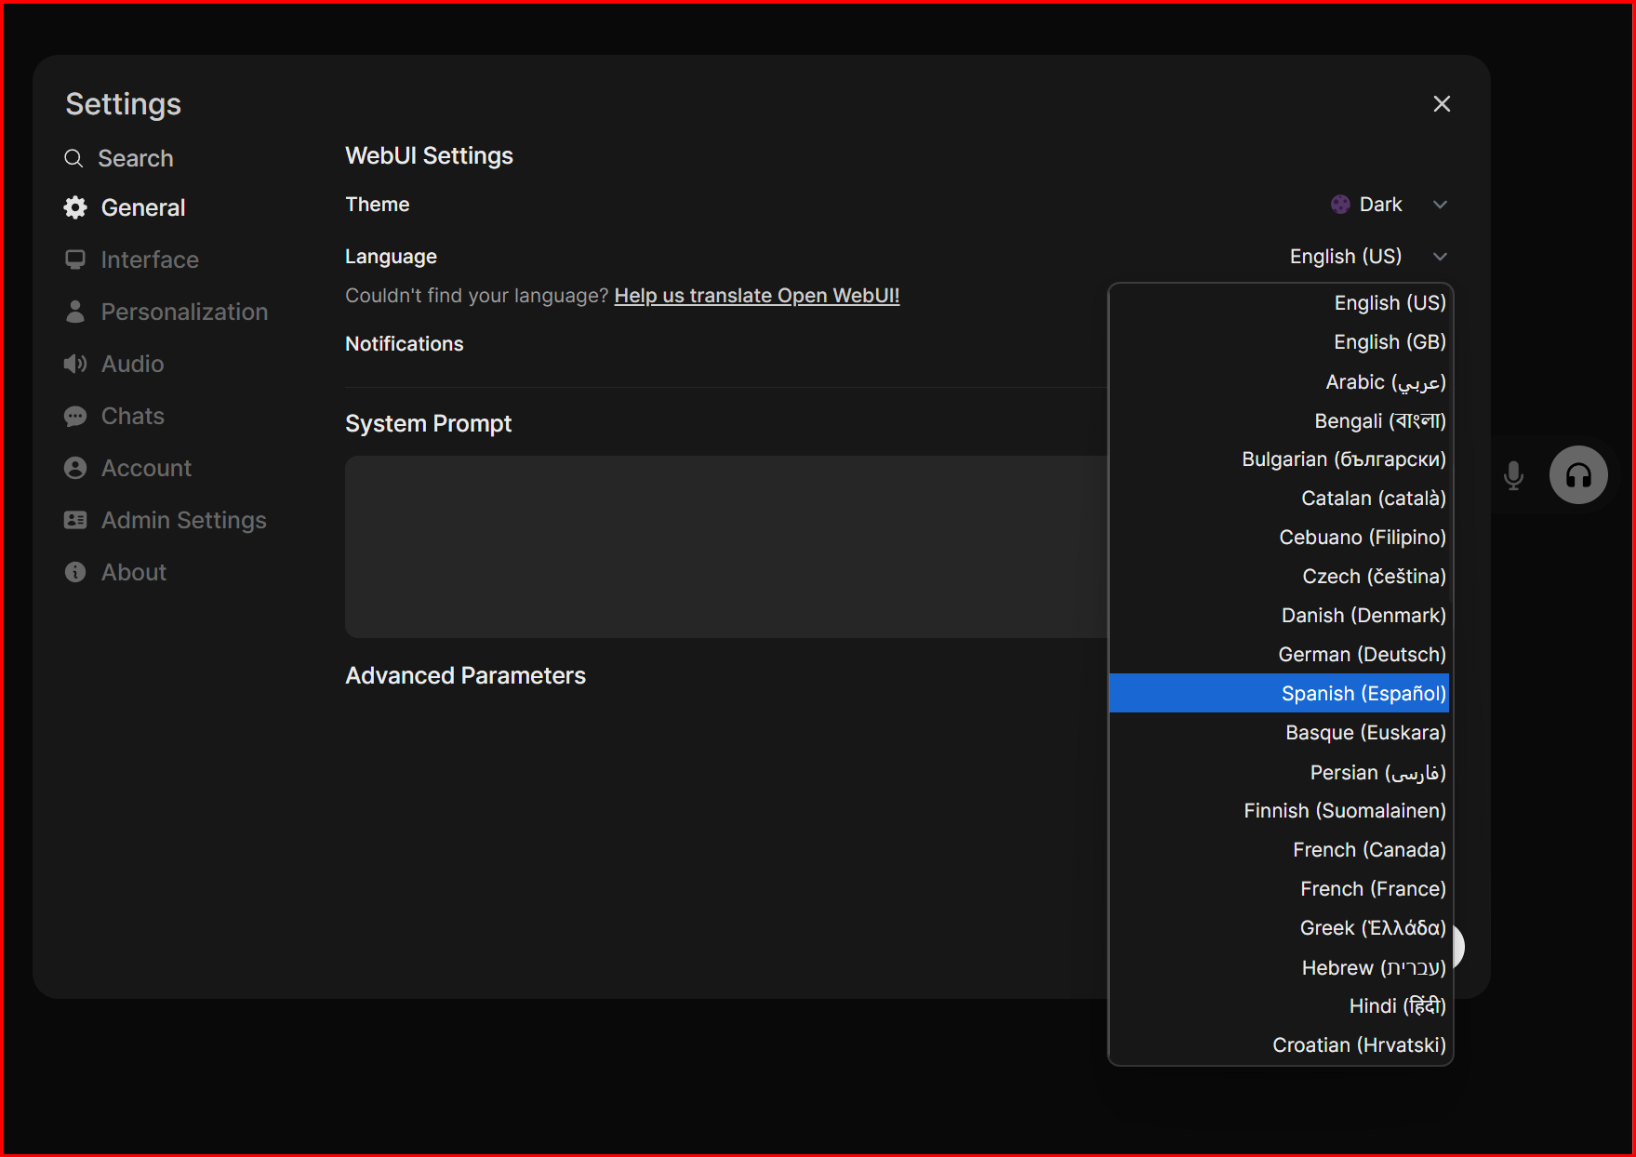Image resolution: width=1636 pixels, height=1157 pixels.
Task: Choose French (Canada) option
Action: pos(1280,850)
